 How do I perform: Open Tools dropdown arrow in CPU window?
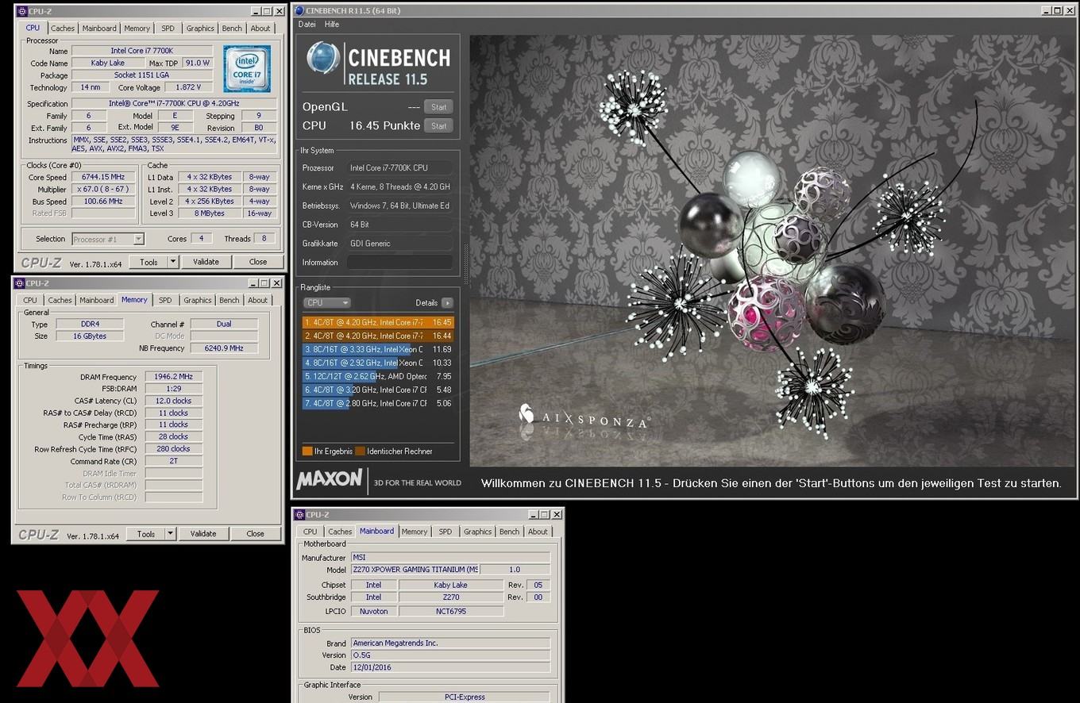[x=172, y=262]
